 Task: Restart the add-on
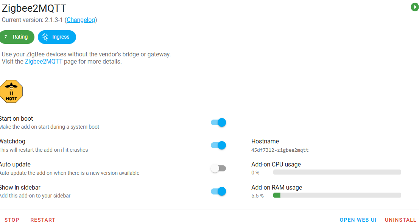pyautogui.click(x=43, y=220)
